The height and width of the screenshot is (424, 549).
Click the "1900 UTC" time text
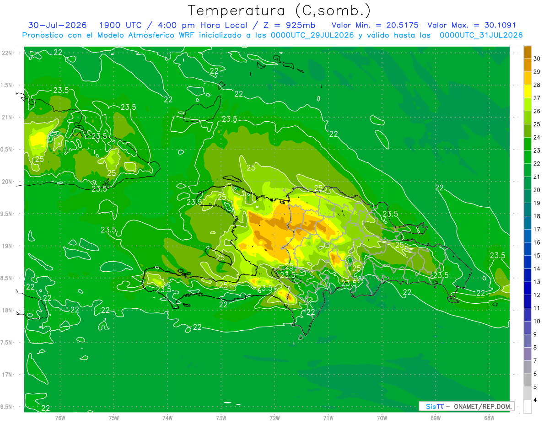(x=122, y=25)
